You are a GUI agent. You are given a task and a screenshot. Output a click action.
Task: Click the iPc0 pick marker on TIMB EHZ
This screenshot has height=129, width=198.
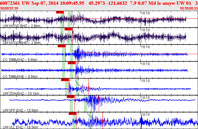coord(62,46)
